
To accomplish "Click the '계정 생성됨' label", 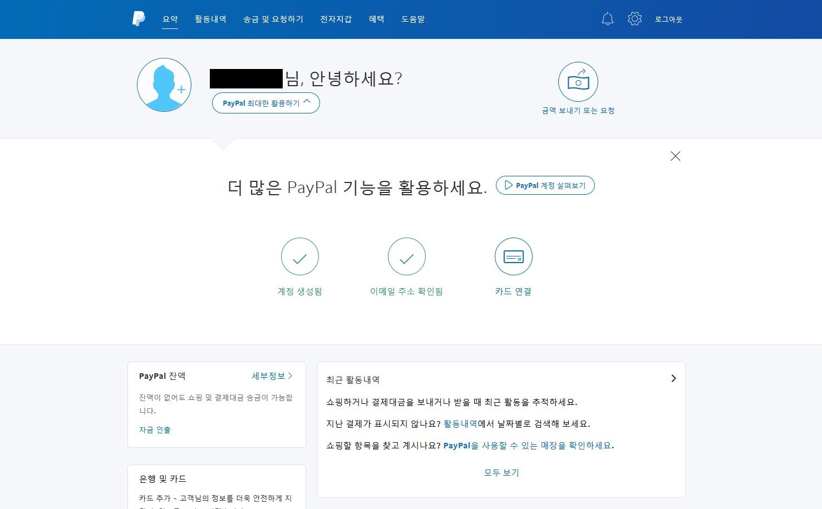I will [300, 291].
